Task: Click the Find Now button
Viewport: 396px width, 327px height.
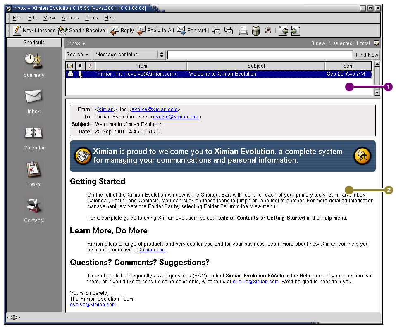Action: pyautogui.click(x=367, y=55)
